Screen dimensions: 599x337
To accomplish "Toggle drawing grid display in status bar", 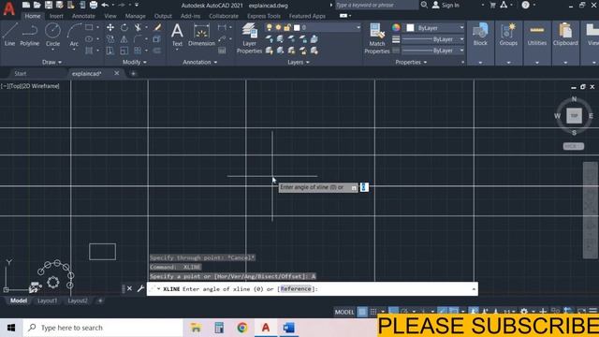I will pyautogui.click(x=362, y=312).
